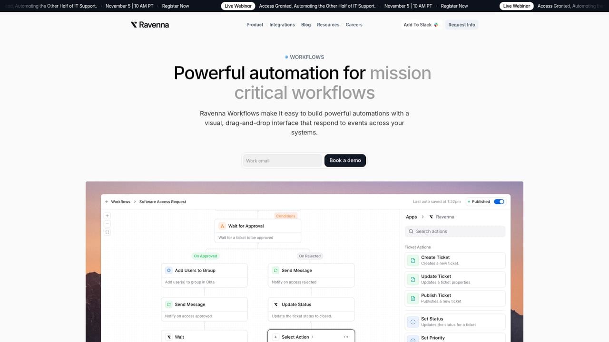
Task: Click the Workflows breadcrumb link
Action: (x=121, y=202)
